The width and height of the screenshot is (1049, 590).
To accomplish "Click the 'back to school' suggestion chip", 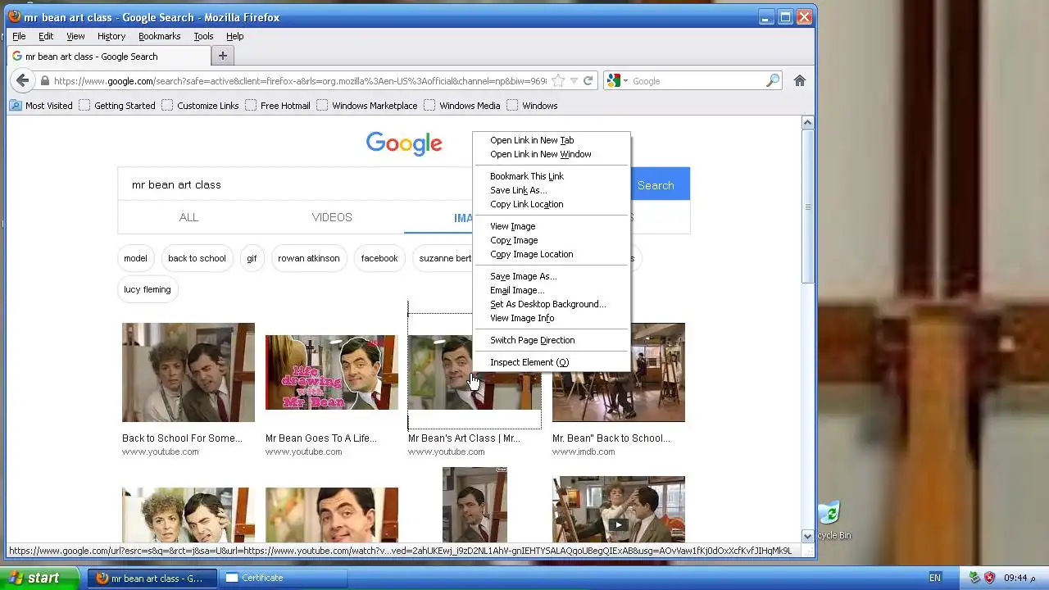I will (x=197, y=258).
